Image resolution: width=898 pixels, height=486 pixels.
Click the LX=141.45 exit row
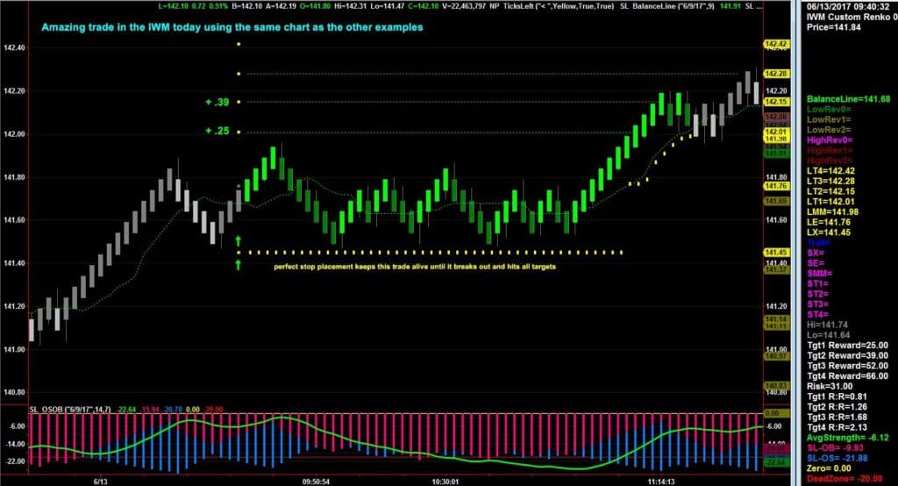click(828, 232)
